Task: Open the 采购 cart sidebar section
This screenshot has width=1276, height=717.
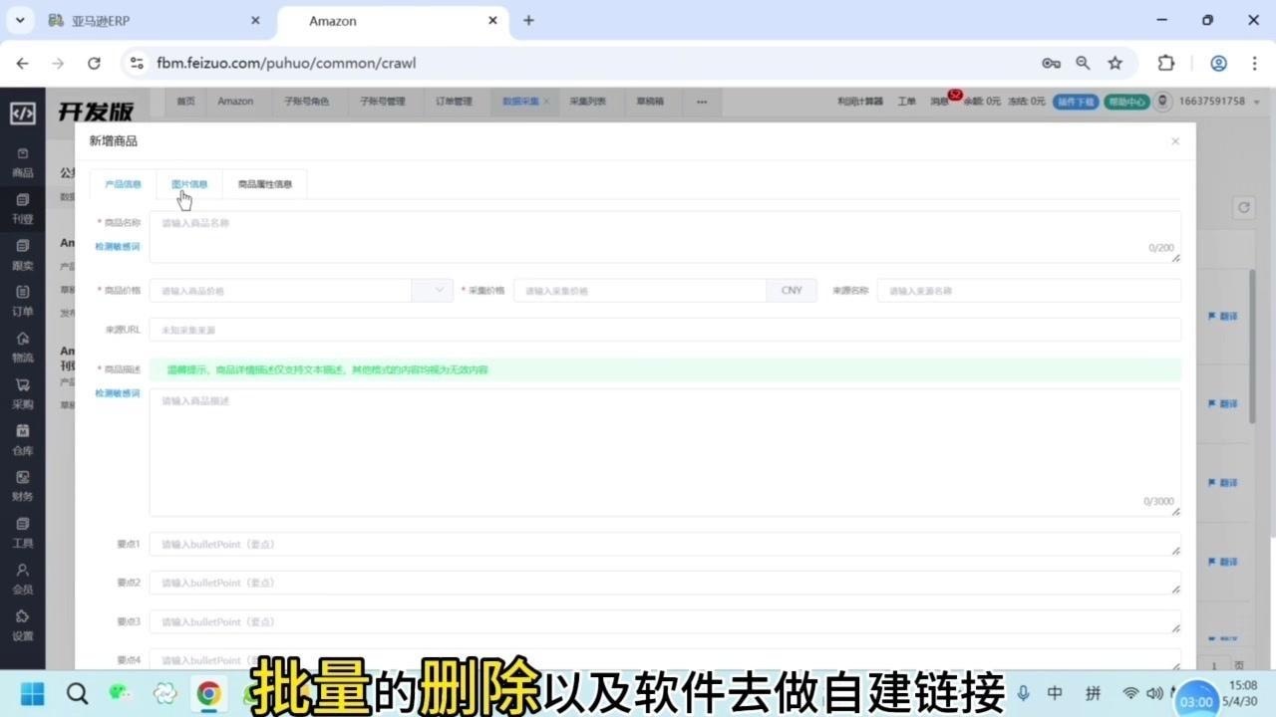Action: pyautogui.click(x=22, y=394)
